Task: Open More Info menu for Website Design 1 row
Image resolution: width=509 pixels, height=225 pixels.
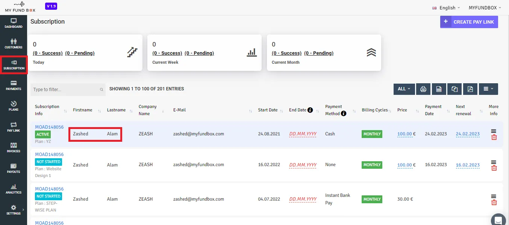Action: tap(494, 162)
